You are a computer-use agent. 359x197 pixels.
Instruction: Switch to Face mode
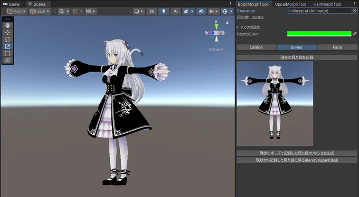pyautogui.click(x=337, y=47)
